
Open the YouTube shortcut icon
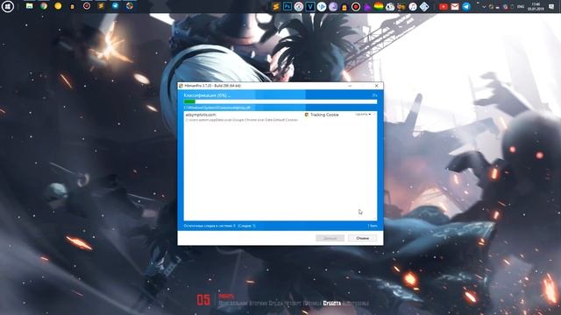pos(444,6)
